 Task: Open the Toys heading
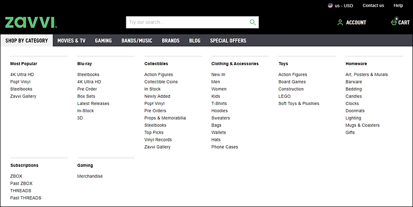click(283, 64)
